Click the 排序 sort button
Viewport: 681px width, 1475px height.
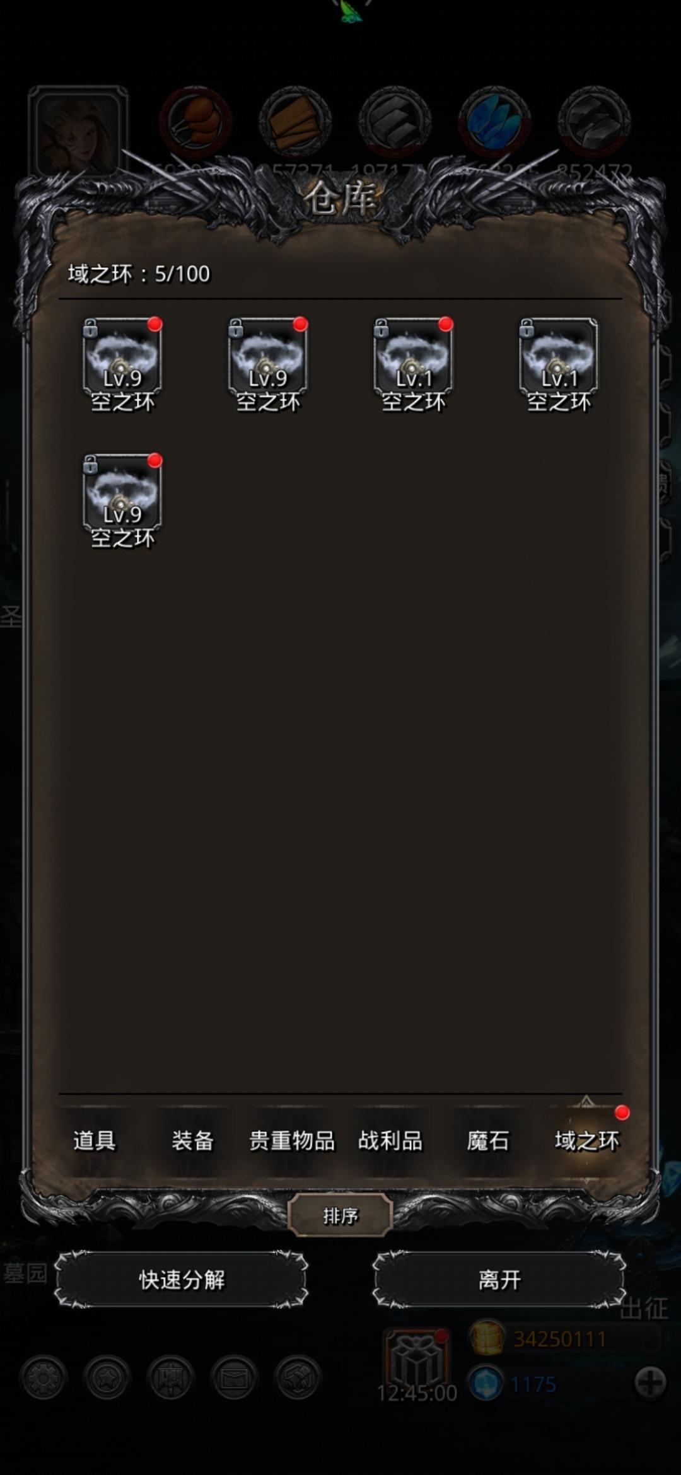[x=340, y=1216]
